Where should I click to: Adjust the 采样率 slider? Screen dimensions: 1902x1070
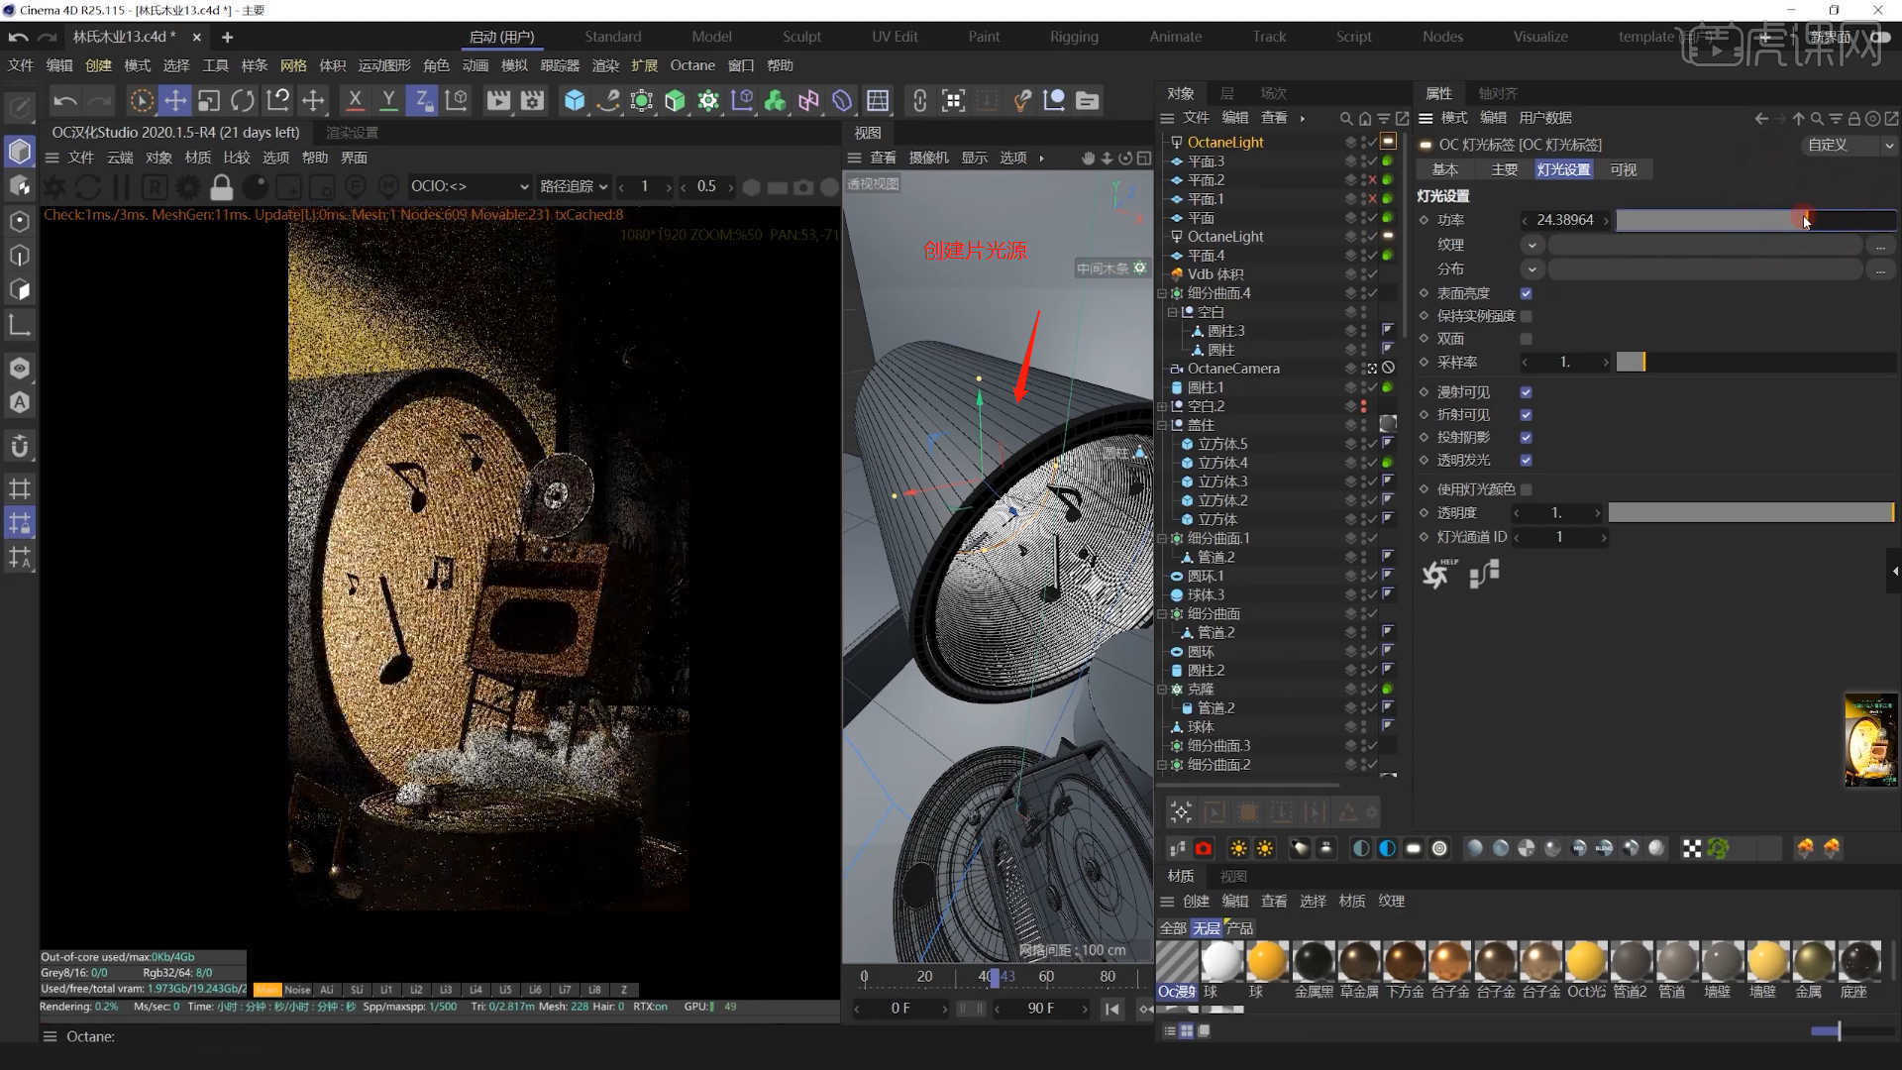pyautogui.click(x=1755, y=363)
